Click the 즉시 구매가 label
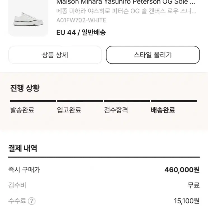This screenshot has height=208, width=208. [x=24, y=170]
